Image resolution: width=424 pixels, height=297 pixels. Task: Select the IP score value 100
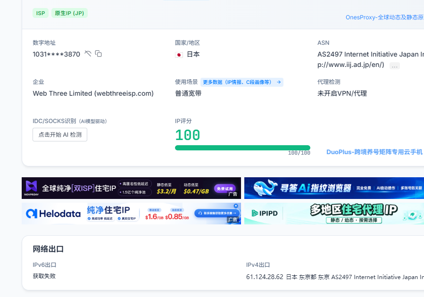187,135
